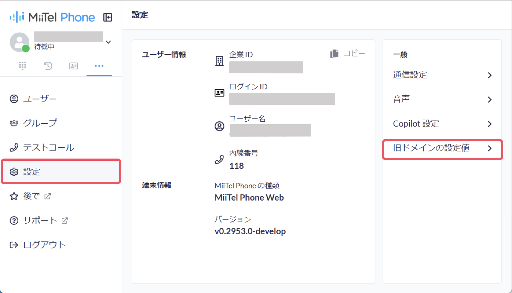This screenshot has height=293, width=512.
Task: Open the contacts card icon tab
Action: (x=74, y=66)
